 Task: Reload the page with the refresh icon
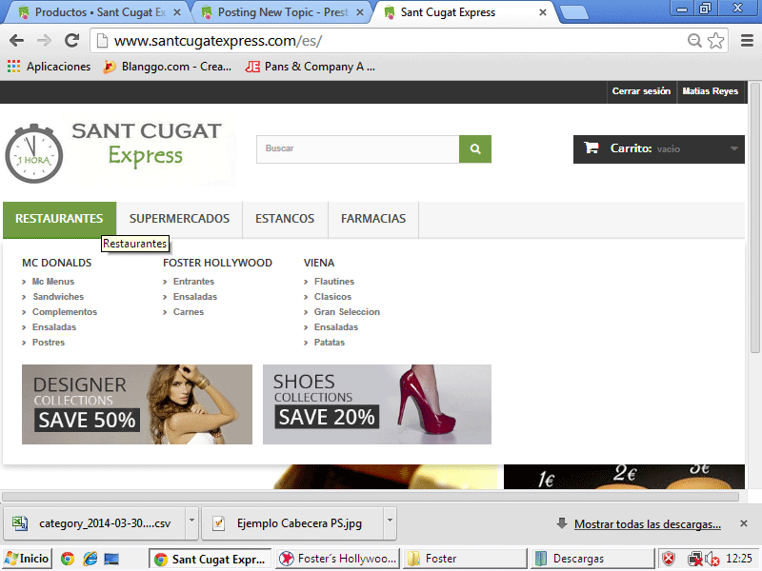click(x=72, y=40)
